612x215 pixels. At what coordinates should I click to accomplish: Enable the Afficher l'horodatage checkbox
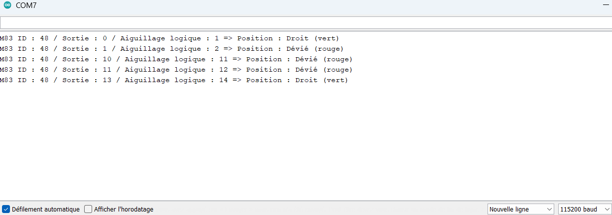(x=88, y=209)
